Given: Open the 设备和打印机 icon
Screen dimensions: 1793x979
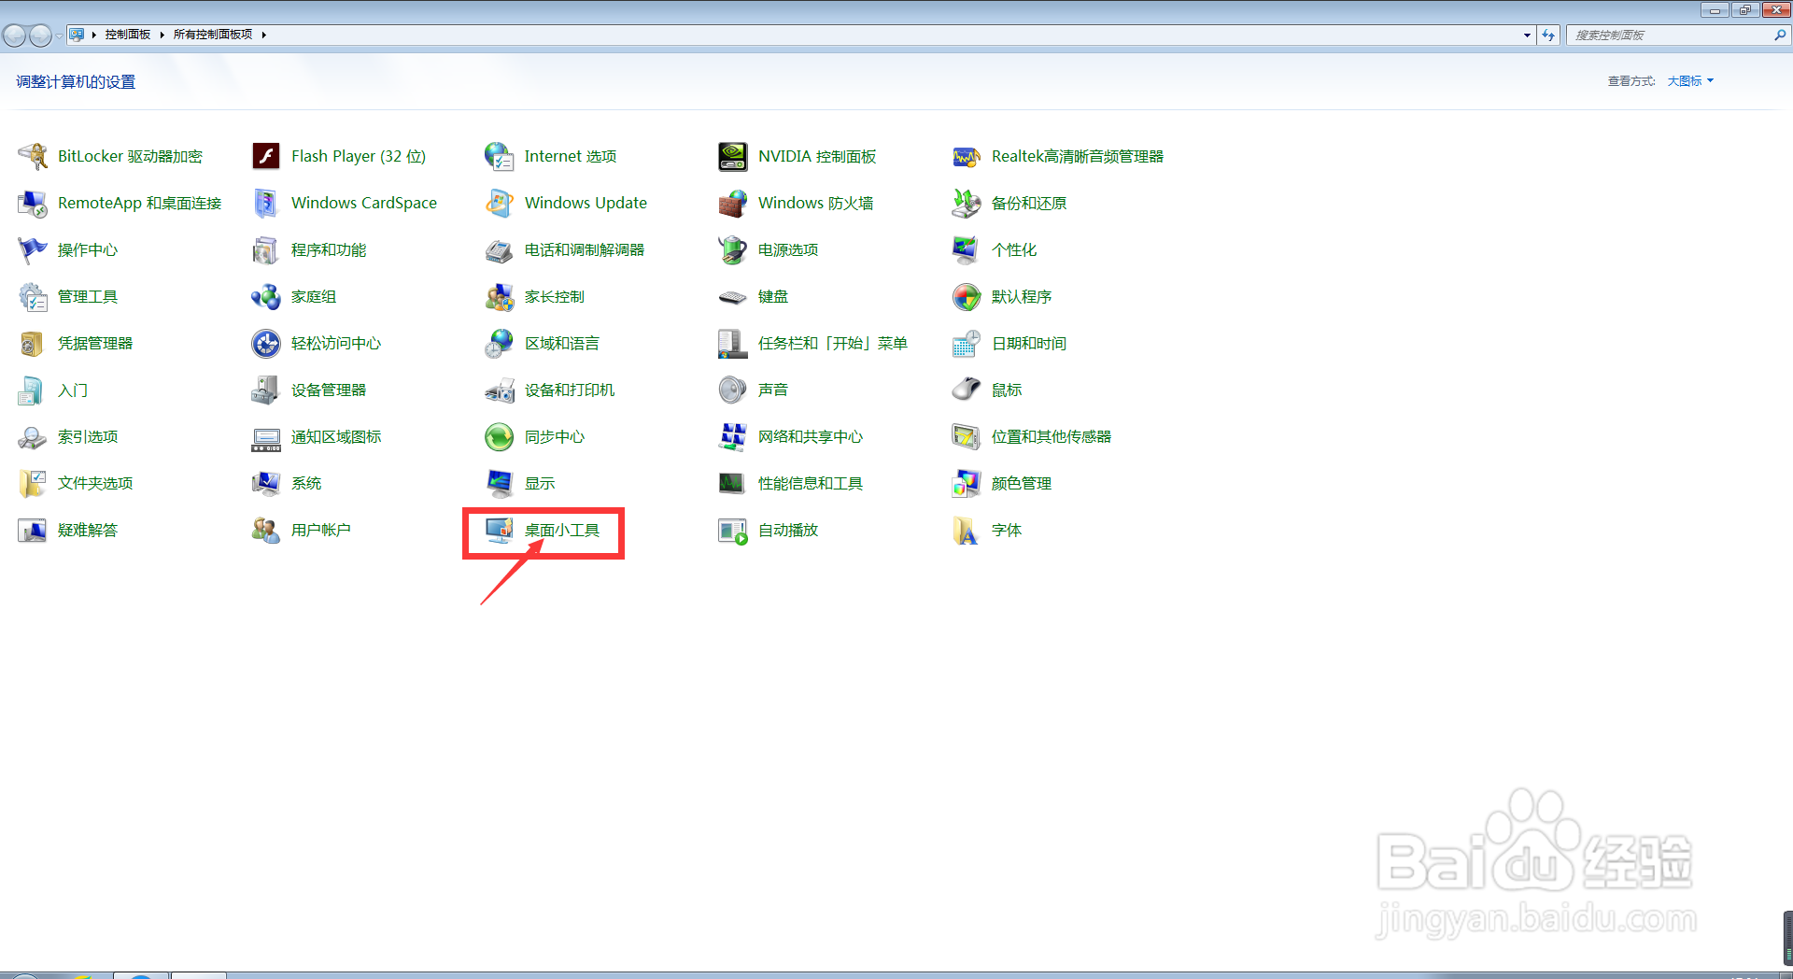Looking at the screenshot, I should pos(500,390).
